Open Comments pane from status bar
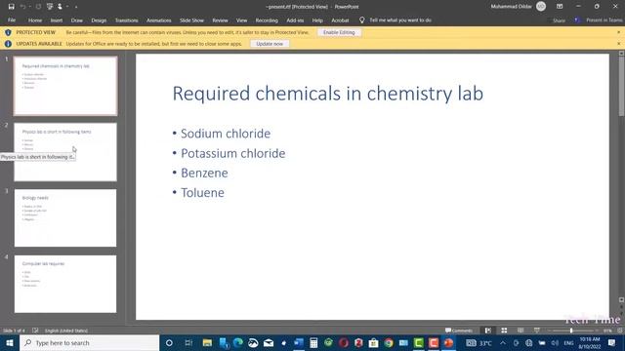The height and width of the screenshot is (351, 625). 459,331
